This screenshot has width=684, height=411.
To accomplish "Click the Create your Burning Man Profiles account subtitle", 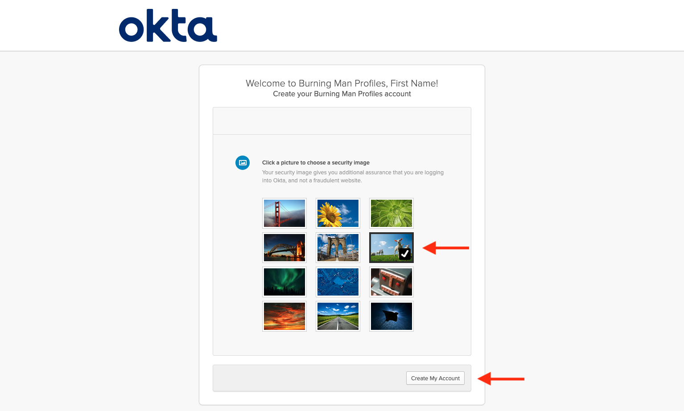I will coord(342,94).
